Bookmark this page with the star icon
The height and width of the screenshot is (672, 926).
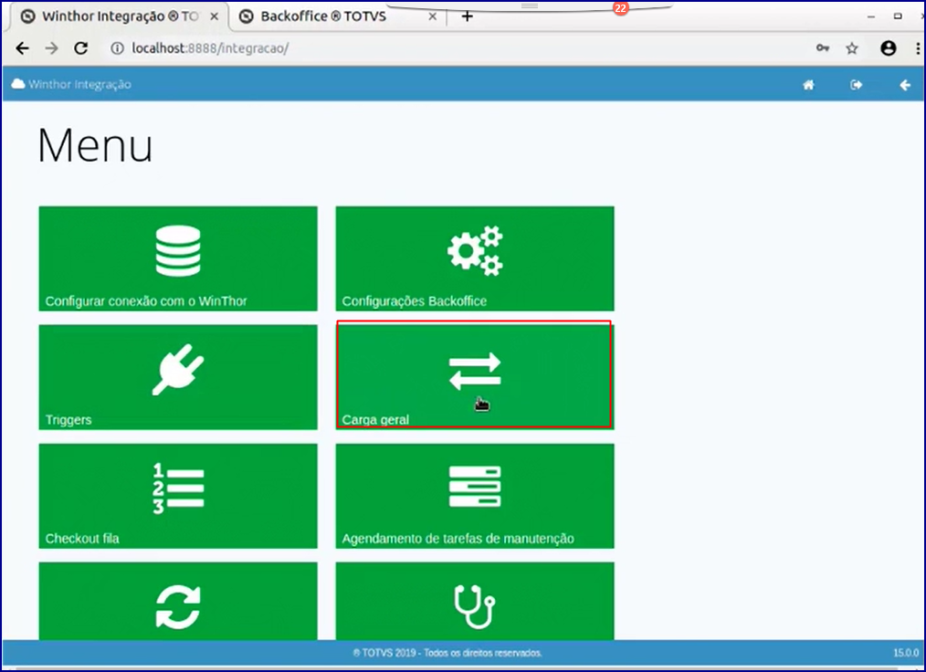[x=852, y=48]
